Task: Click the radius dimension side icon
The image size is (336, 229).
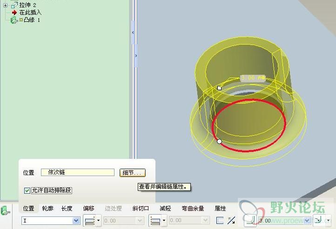Action: click(x=319, y=220)
